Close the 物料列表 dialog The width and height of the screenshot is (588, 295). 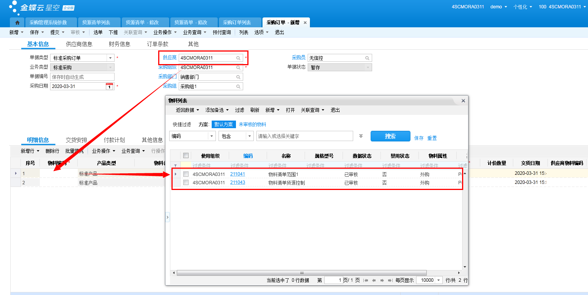(463, 100)
